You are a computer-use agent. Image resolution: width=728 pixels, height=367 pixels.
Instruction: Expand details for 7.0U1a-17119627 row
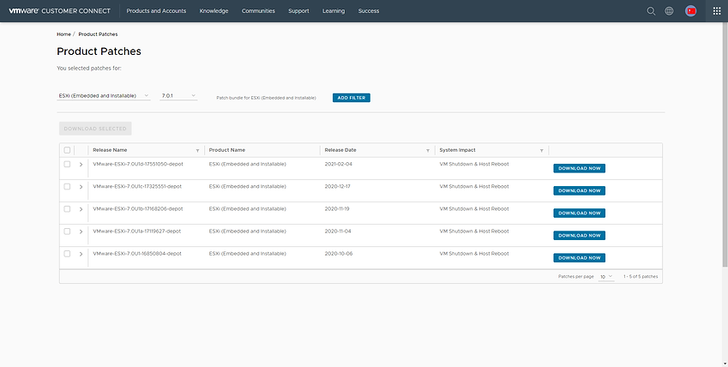click(x=81, y=232)
